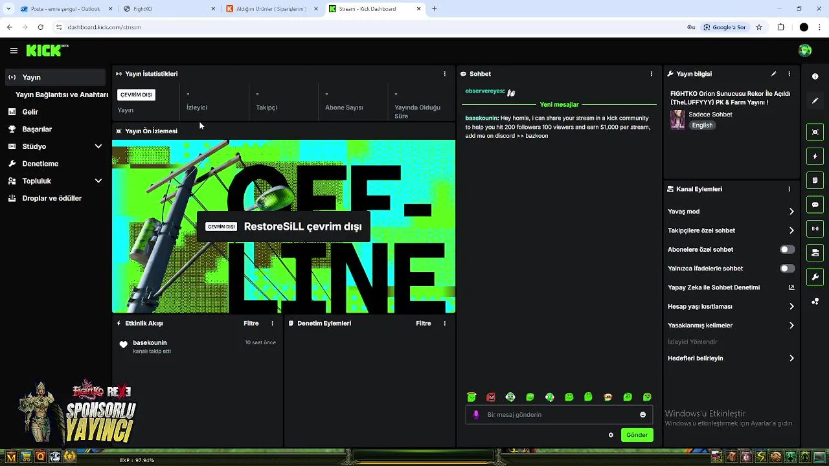Switch to Posta Outlook browser tab

click(x=65, y=9)
